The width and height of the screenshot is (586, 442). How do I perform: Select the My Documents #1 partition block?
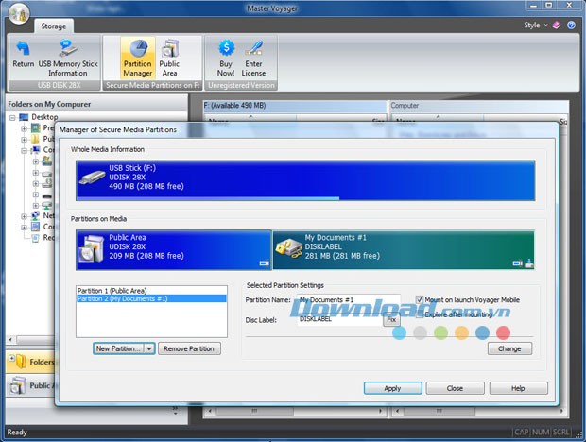point(403,250)
